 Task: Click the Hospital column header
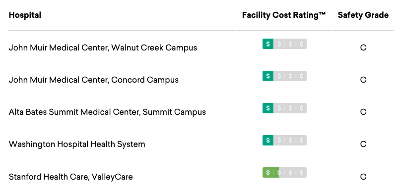pyautogui.click(x=25, y=15)
